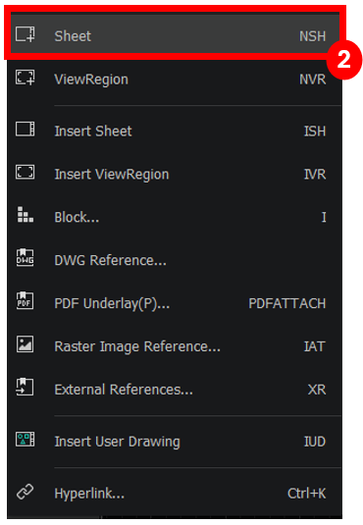Click the Insert ViewRegion icon
The width and height of the screenshot is (363, 525).
26,173
